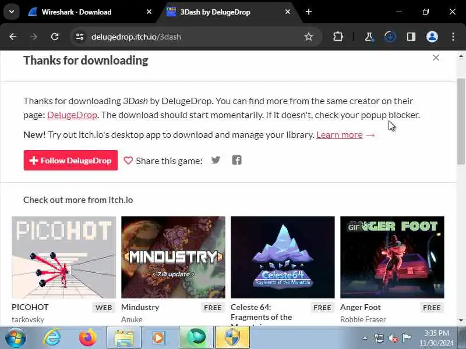The width and height of the screenshot is (466, 349).
Task: Click the Mindustry title link
Action: pyautogui.click(x=140, y=307)
